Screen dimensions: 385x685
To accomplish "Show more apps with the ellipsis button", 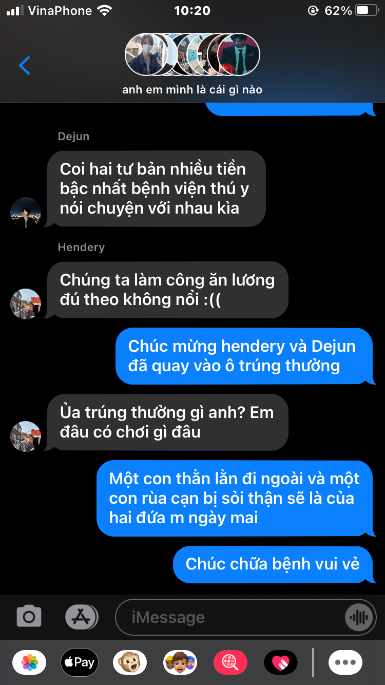I will pos(345,662).
